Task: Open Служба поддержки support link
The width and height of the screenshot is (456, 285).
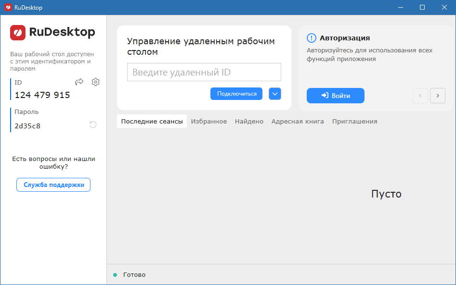Action: pos(53,185)
